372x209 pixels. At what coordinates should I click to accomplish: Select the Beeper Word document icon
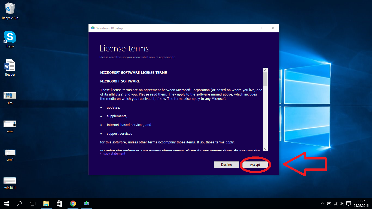click(10, 68)
